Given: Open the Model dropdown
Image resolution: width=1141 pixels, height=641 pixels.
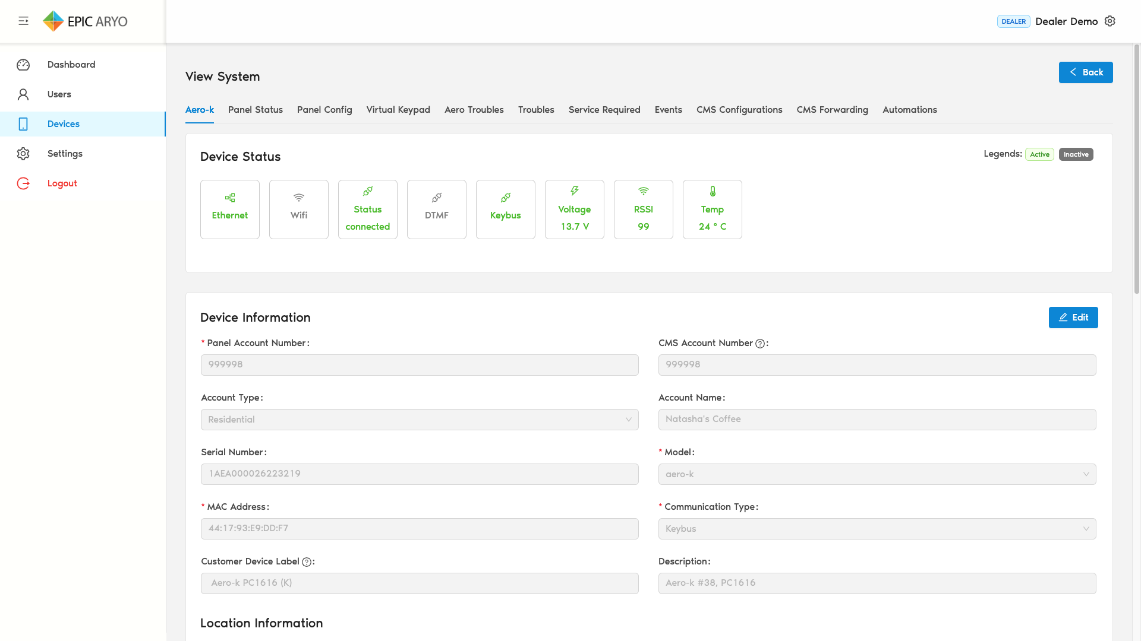Looking at the screenshot, I should pyautogui.click(x=877, y=474).
